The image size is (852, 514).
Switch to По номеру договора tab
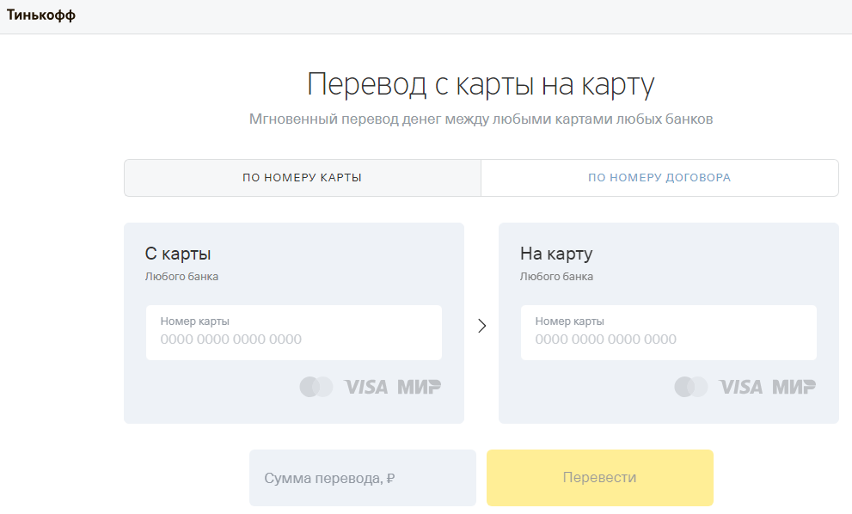[659, 178]
